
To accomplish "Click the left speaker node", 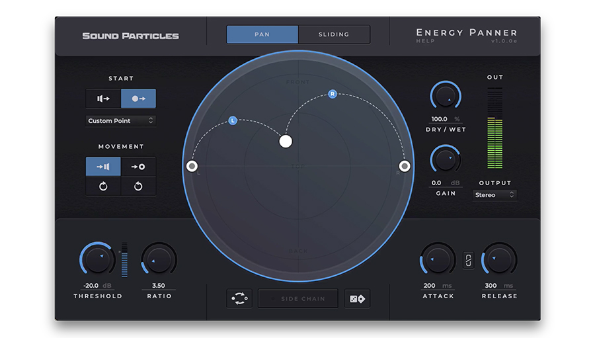I will pyautogui.click(x=192, y=166).
